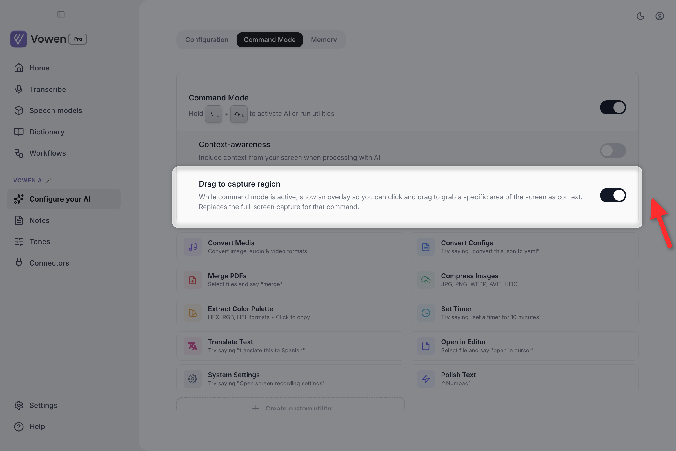Screen dimensions: 676x451
Task: Click the Merge PDFs file icon
Action: (x=193, y=280)
